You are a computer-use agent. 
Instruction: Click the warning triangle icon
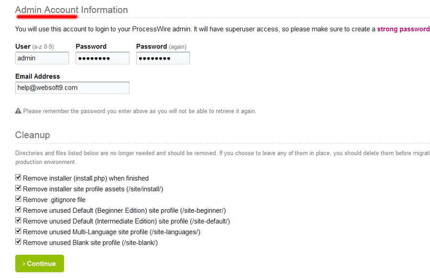(x=18, y=111)
